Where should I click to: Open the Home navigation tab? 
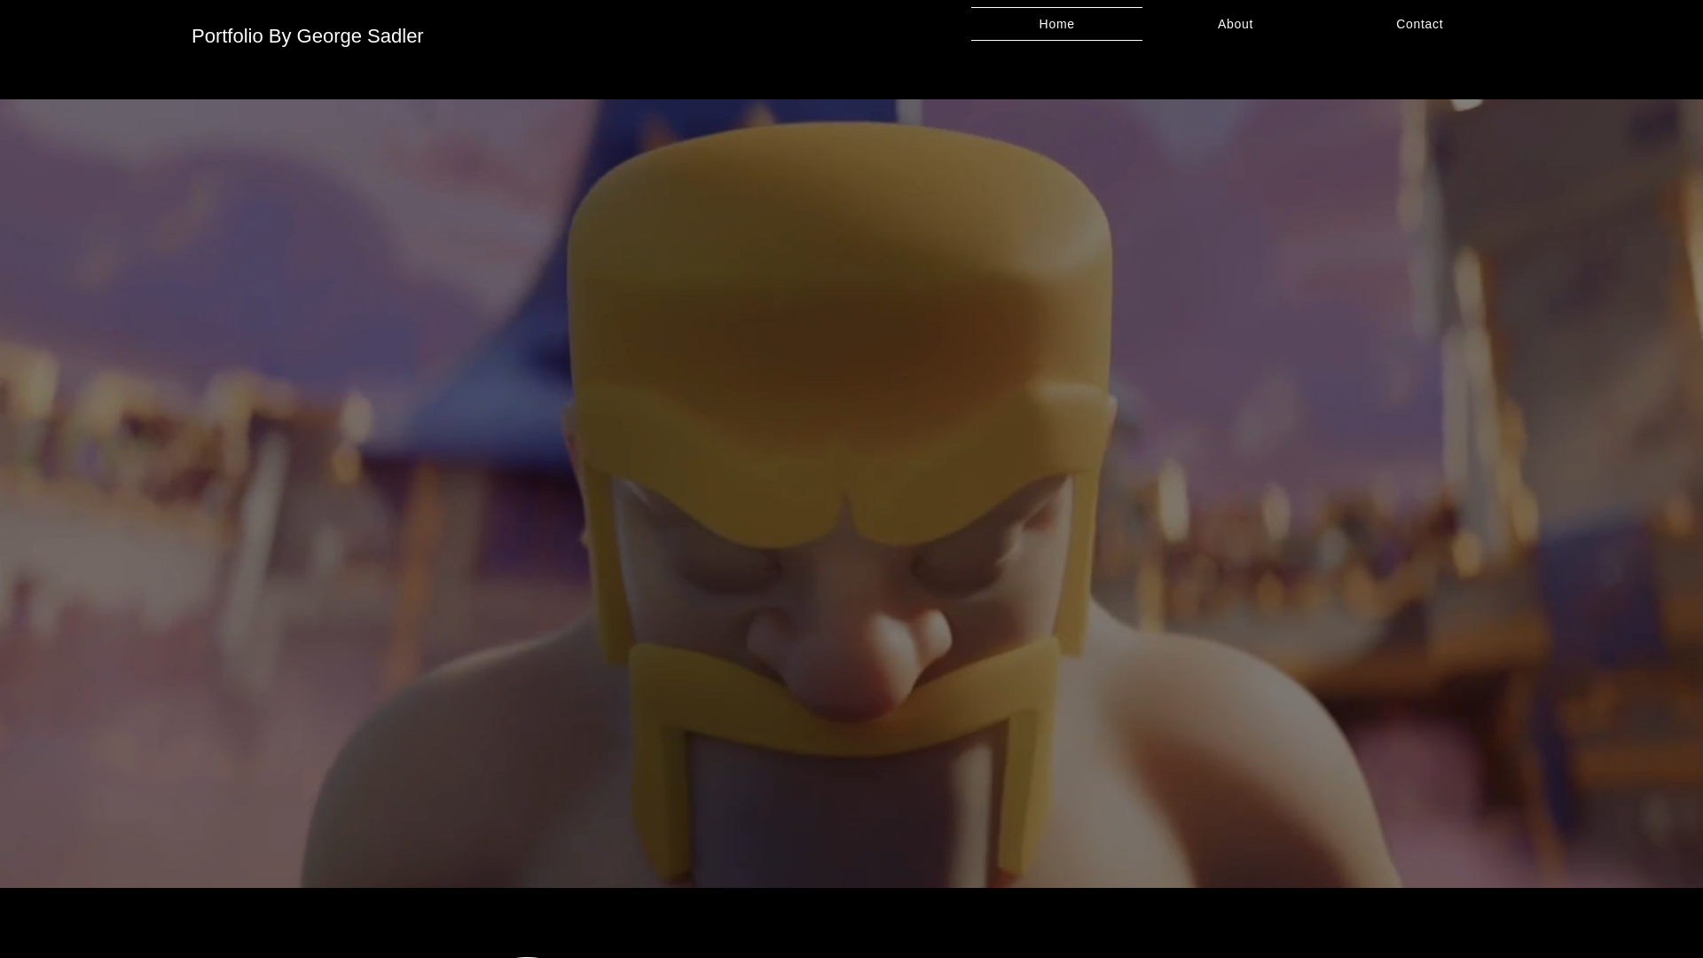(1056, 24)
